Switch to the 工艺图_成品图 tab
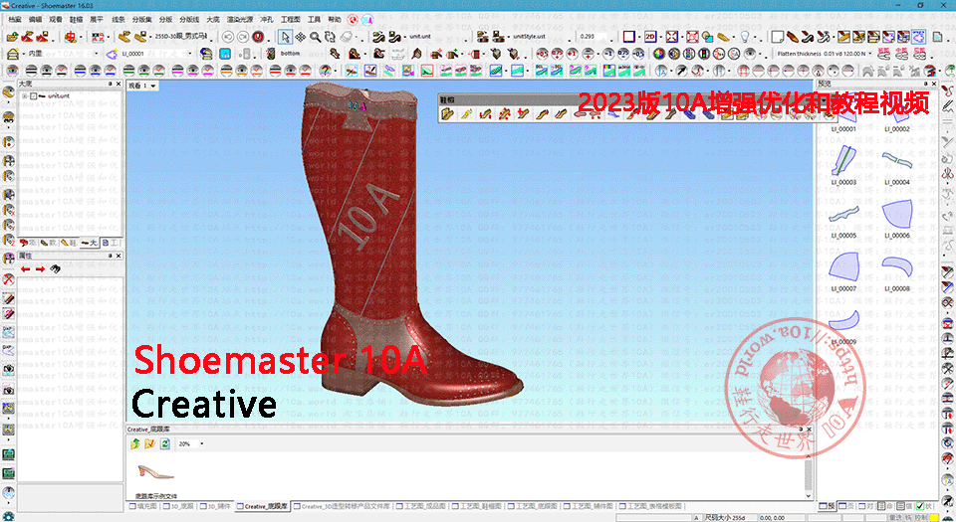The image size is (956, 522). tap(421, 506)
